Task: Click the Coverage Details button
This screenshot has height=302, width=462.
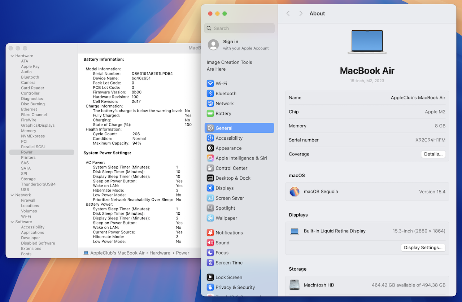Action: click(x=433, y=154)
